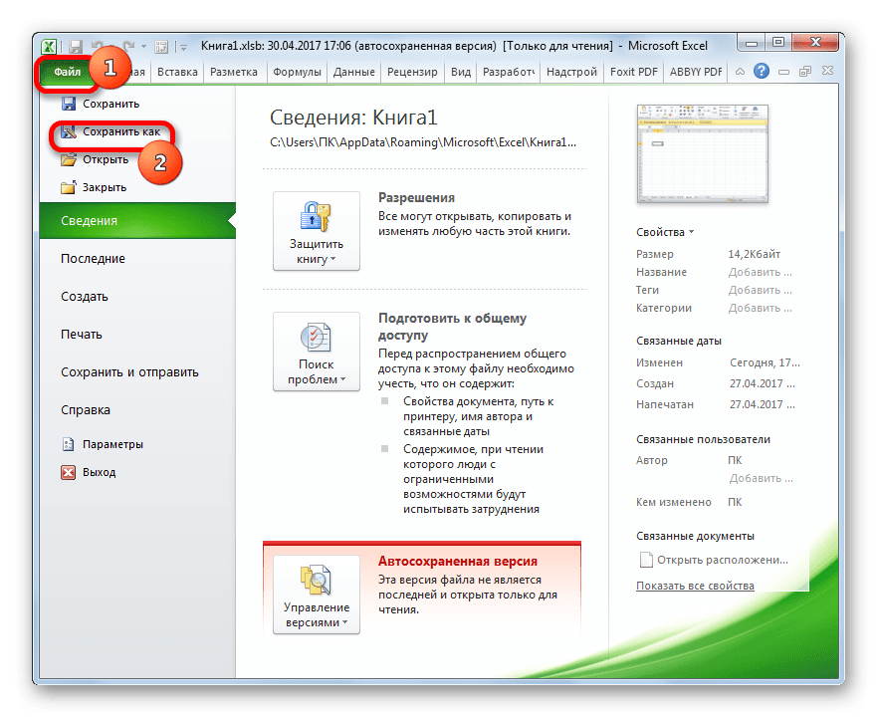
Task: Click Открыть расположение файла link
Action: click(x=715, y=560)
